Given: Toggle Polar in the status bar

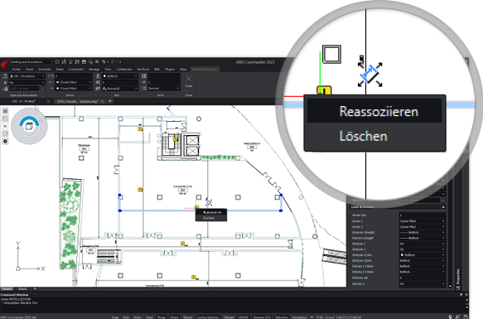Looking at the screenshot, I should point(149,317).
